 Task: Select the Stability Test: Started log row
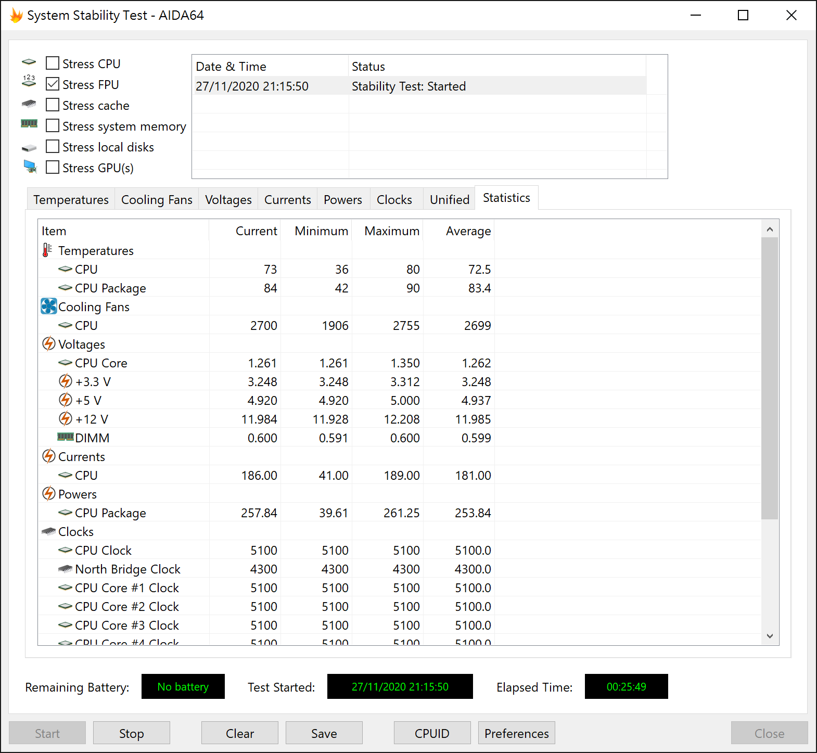pyautogui.click(x=420, y=86)
